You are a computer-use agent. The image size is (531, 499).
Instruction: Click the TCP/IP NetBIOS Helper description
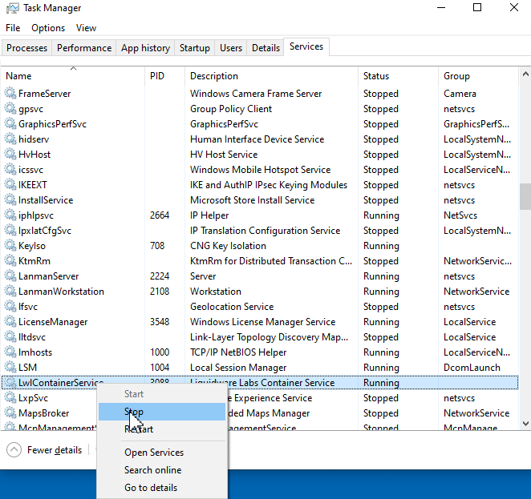tap(238, 352)
